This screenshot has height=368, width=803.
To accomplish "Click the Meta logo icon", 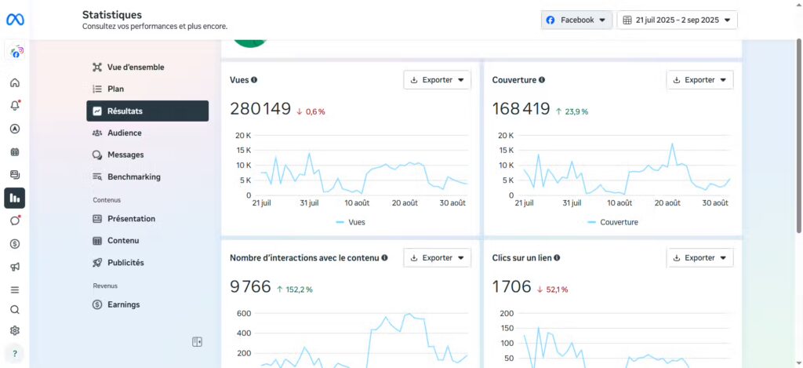I will click(15, 20).
